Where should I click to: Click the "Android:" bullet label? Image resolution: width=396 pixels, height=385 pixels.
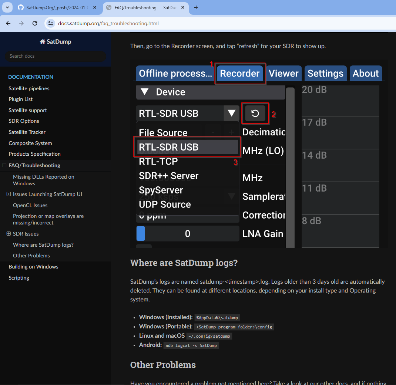(151, 345)
